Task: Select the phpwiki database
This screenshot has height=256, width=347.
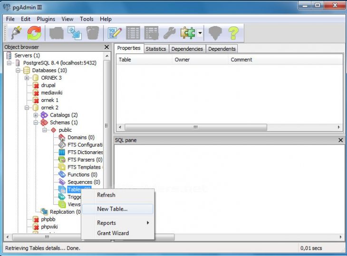Action: (49, 227)
